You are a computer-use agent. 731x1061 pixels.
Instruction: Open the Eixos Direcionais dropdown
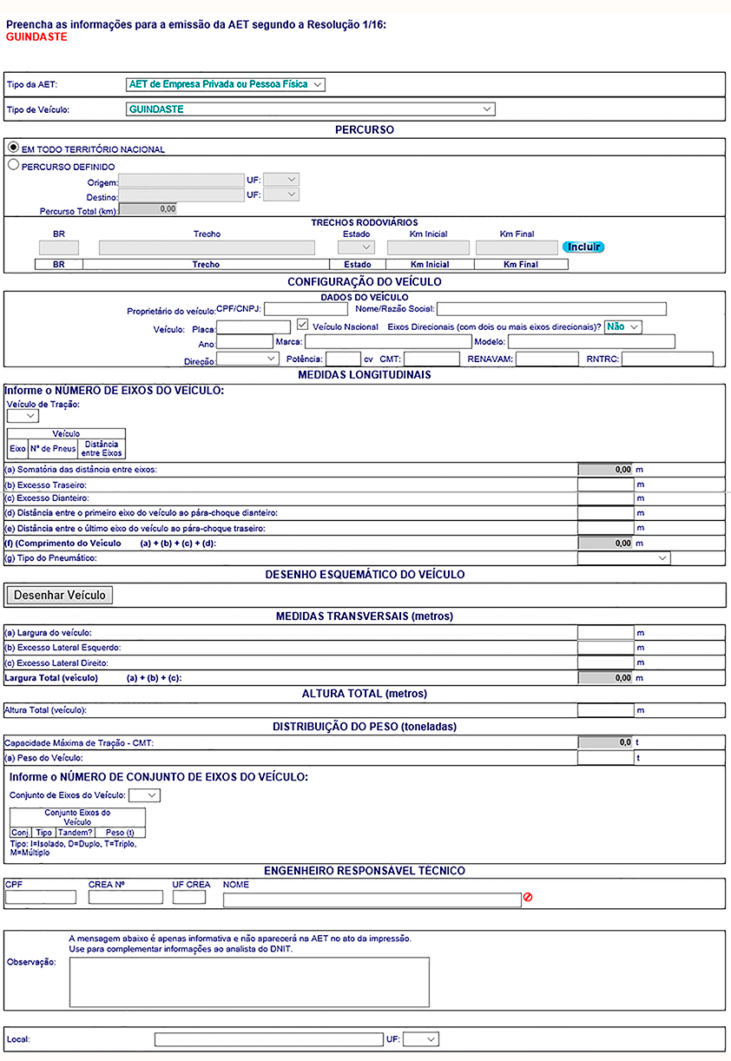[623, 326]
